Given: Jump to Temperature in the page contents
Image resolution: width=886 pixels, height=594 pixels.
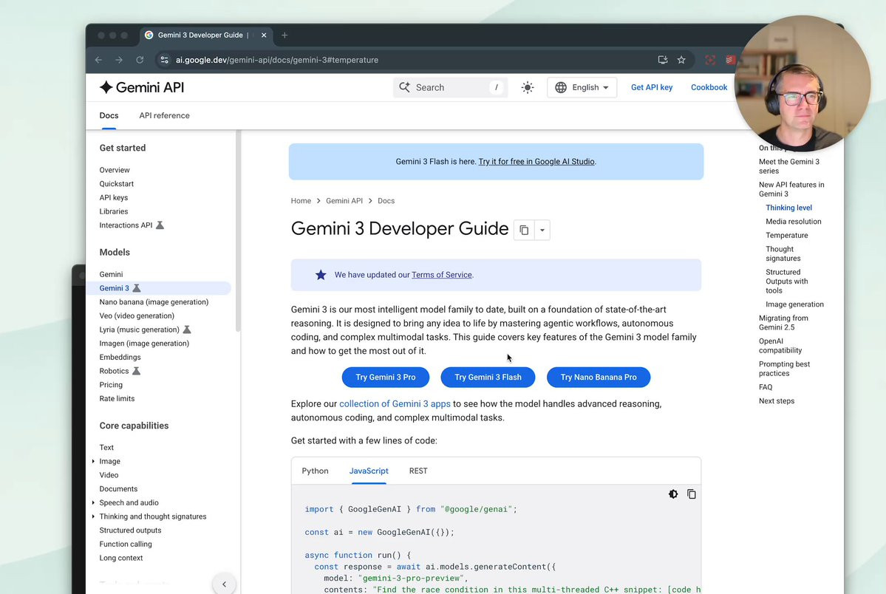Looking at the screenshot, I should (786, 235).
